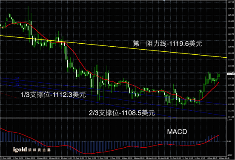Screen dimensions: 235x160
Task: Click the 1120.05 price axis label
Action: coord(231,53)
